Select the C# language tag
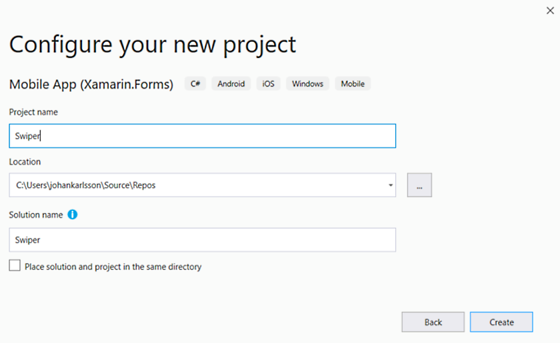This screenshot has height=343, width=560. pos(195,83)
